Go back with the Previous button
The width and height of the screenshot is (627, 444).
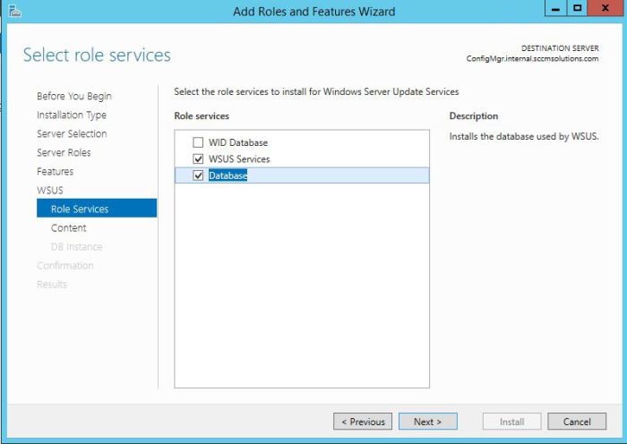[363, 422]
